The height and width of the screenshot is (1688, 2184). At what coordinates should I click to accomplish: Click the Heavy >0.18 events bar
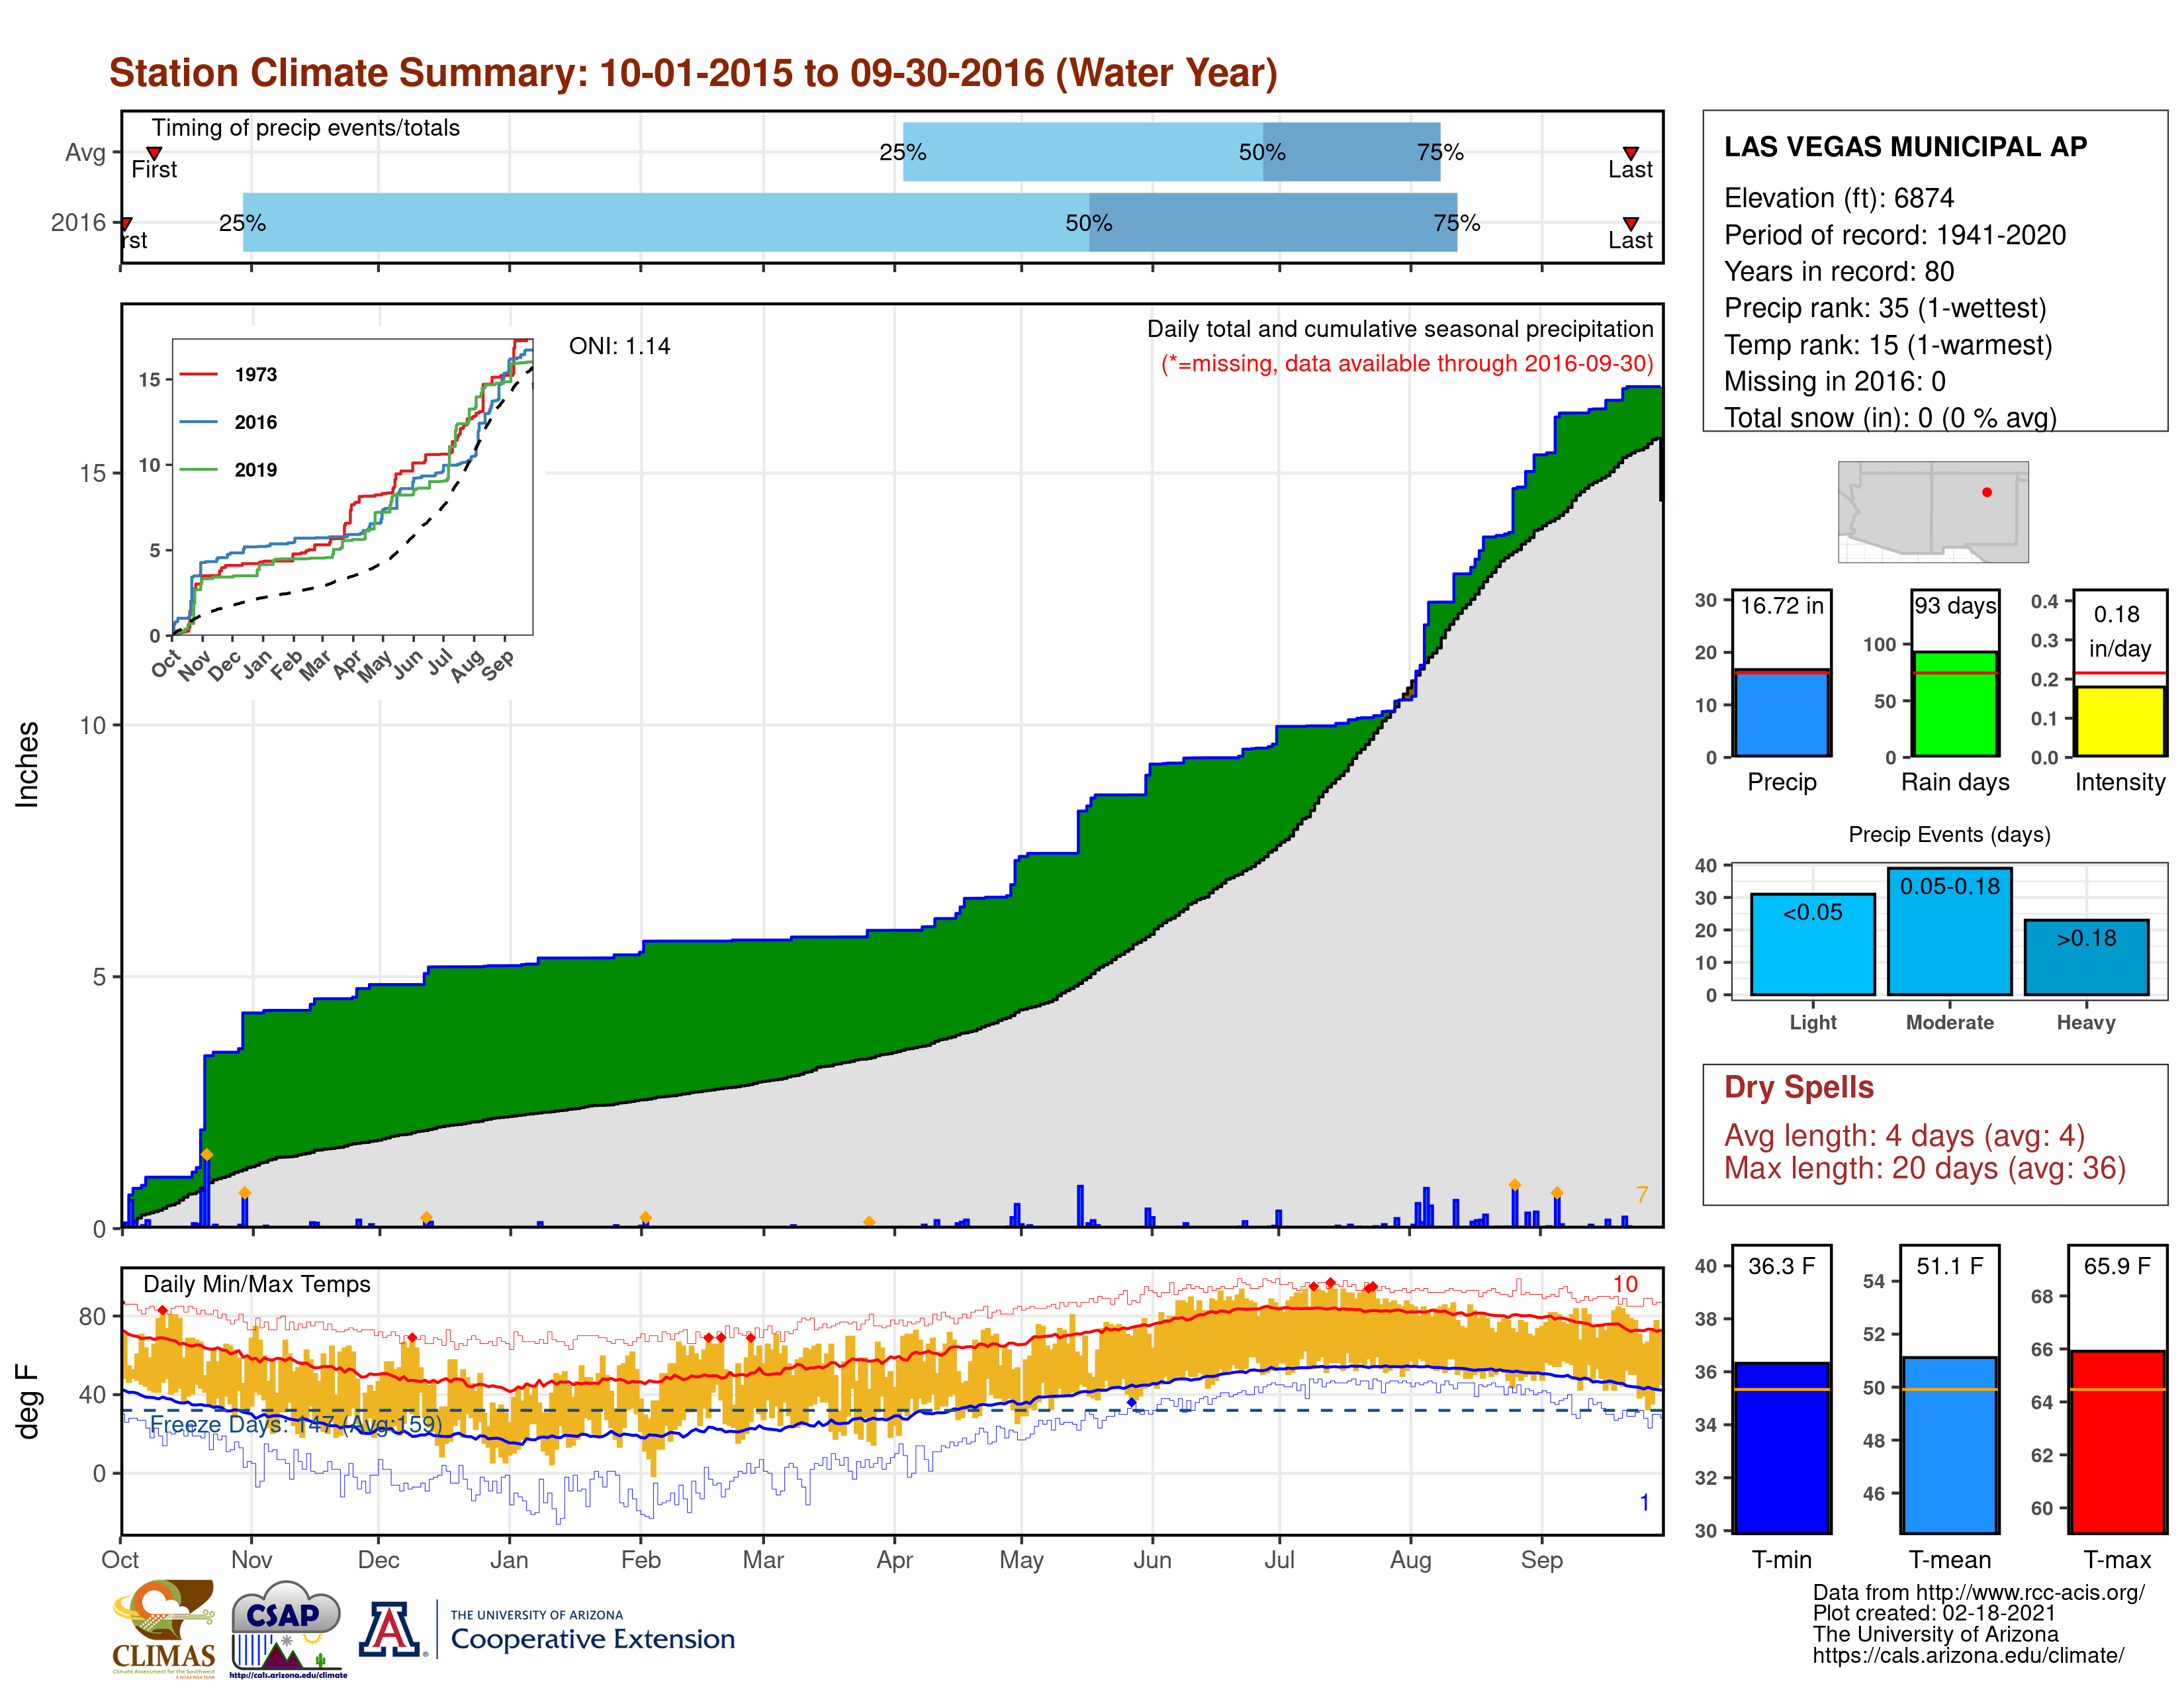(x=2086, y=957)
